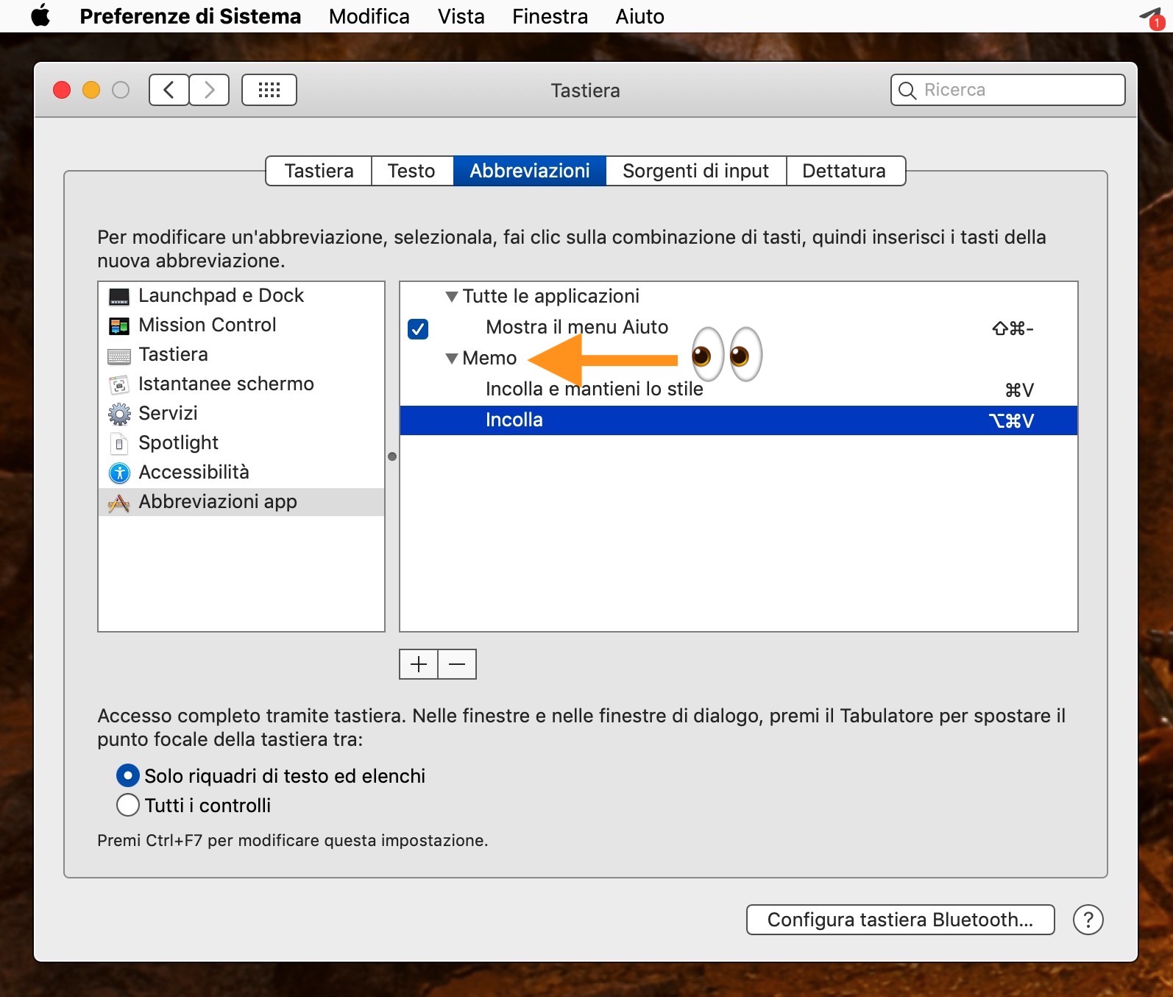Select Mostra il menu Aiuto row

click(739, 328)
